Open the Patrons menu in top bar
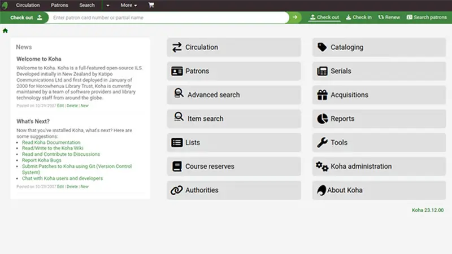Image resolution: width=452 pixels, height=254 pixels. click(x=59, y=5)
